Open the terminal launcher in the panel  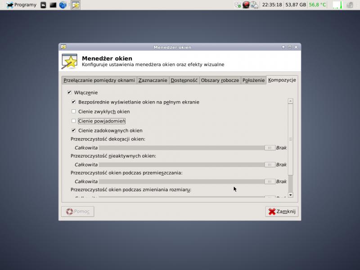pyautogui.click(x=53, y=5)
